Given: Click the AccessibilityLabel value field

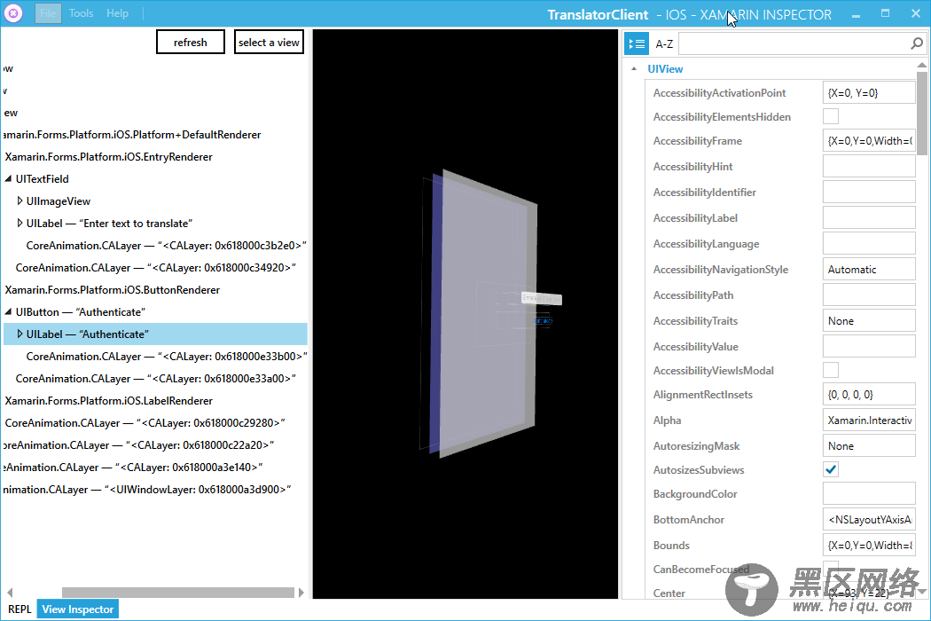Looking at the screenshot, I should (x=869, y=218).
